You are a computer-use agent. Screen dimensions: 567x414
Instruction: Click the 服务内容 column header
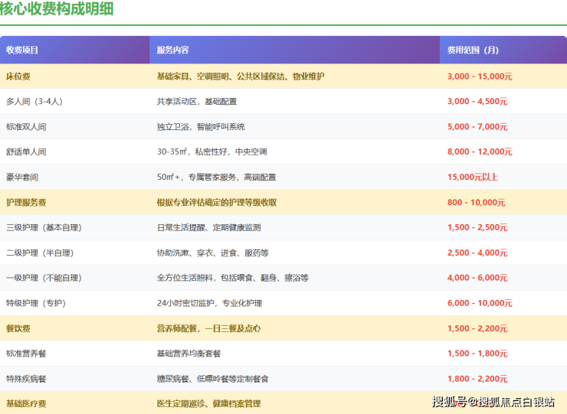coord(172,51)
